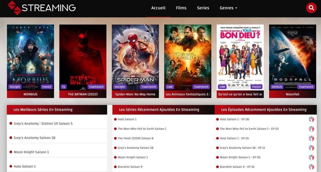
Task: Open episode Halo Saison 1 - EP 01
Action: point(234,138)
